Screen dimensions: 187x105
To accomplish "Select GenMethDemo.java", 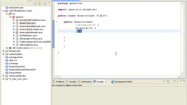I will click(28, 36).
